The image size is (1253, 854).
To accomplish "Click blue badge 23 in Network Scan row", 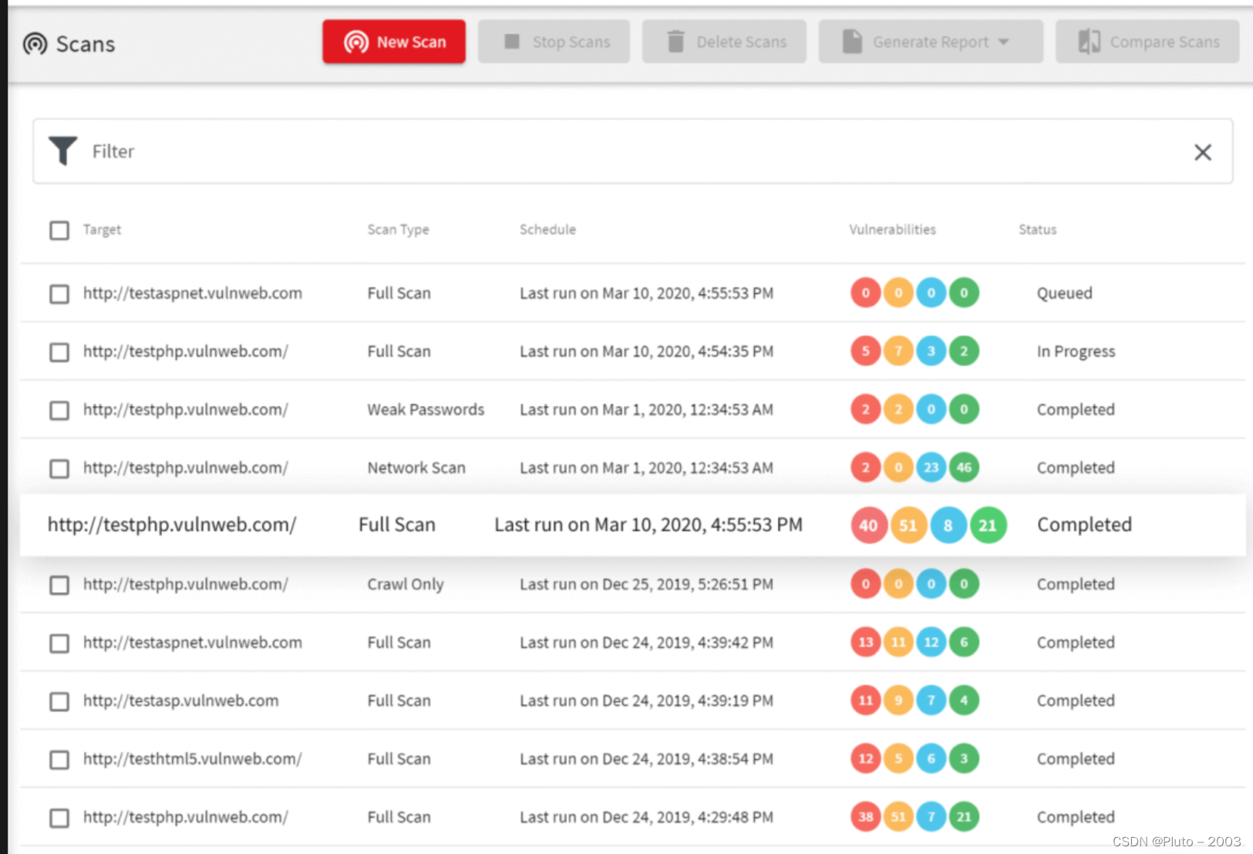I will tap(931, 468).
